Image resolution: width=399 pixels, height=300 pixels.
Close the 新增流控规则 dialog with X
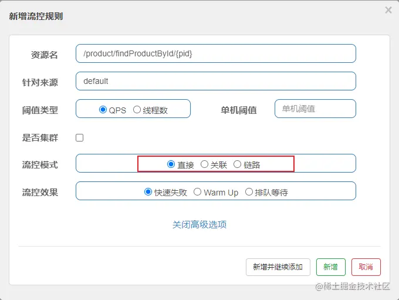pyautogui.click(x=388, y=10)
